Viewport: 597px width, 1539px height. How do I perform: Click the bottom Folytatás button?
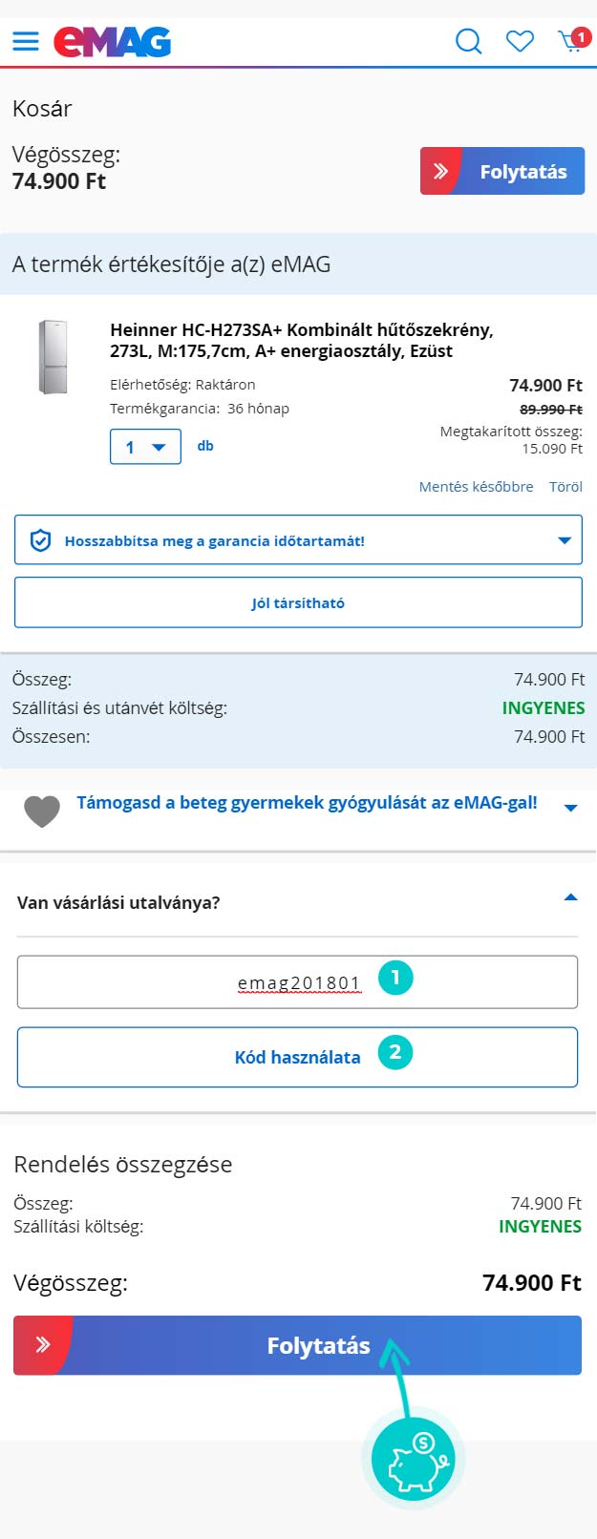click(x=297, y=1345)
